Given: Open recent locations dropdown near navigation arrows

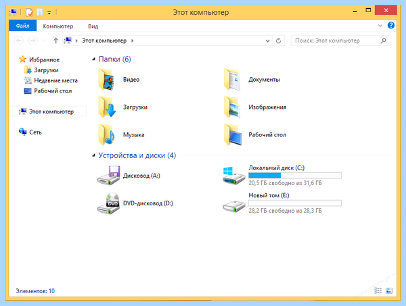Looking at the screenshot, I should point(45,41).
